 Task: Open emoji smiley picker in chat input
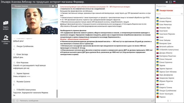(17, 100)
